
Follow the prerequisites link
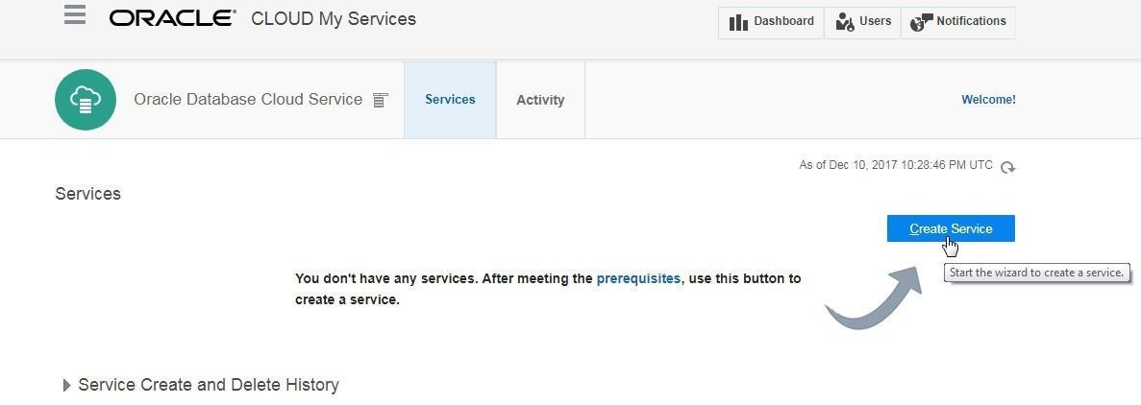point(638,278)
